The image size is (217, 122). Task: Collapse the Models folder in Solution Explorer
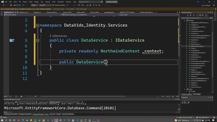tap(185, 20)
